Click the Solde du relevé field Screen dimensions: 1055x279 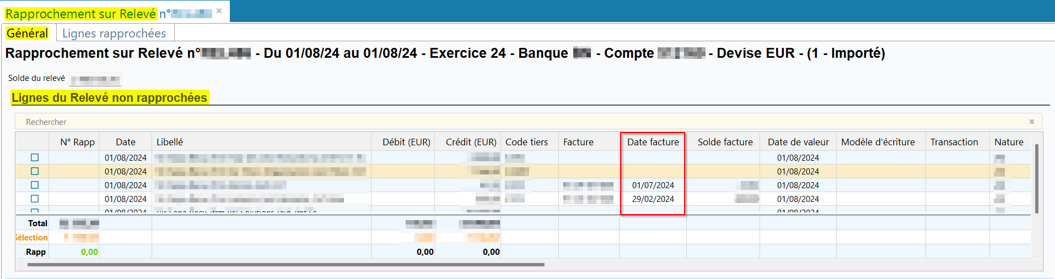coord(95,79)
